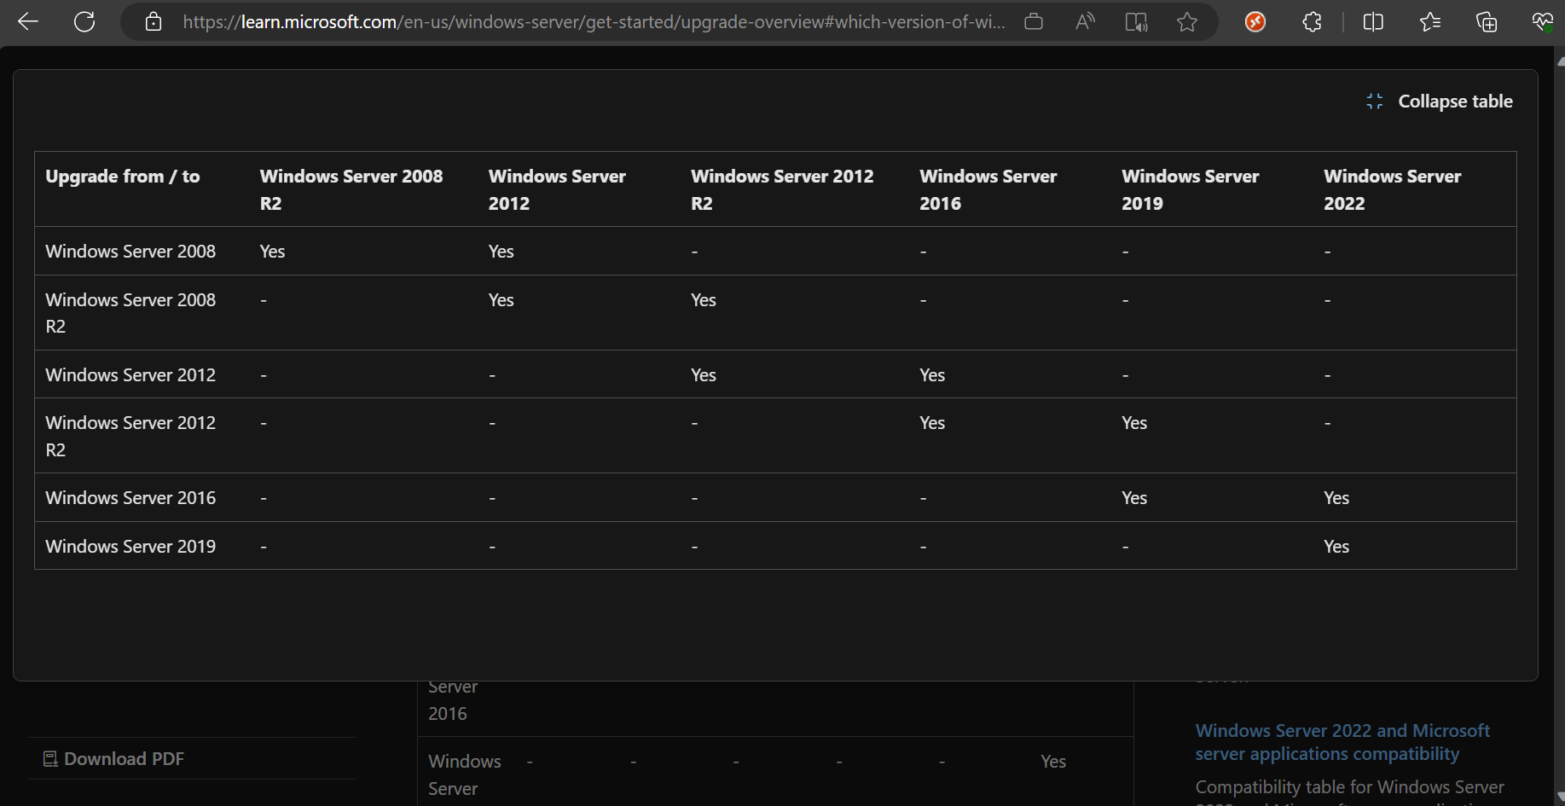
Task: Open the Extensions puzzle piece menu
Action: [x=1312, y=21]
